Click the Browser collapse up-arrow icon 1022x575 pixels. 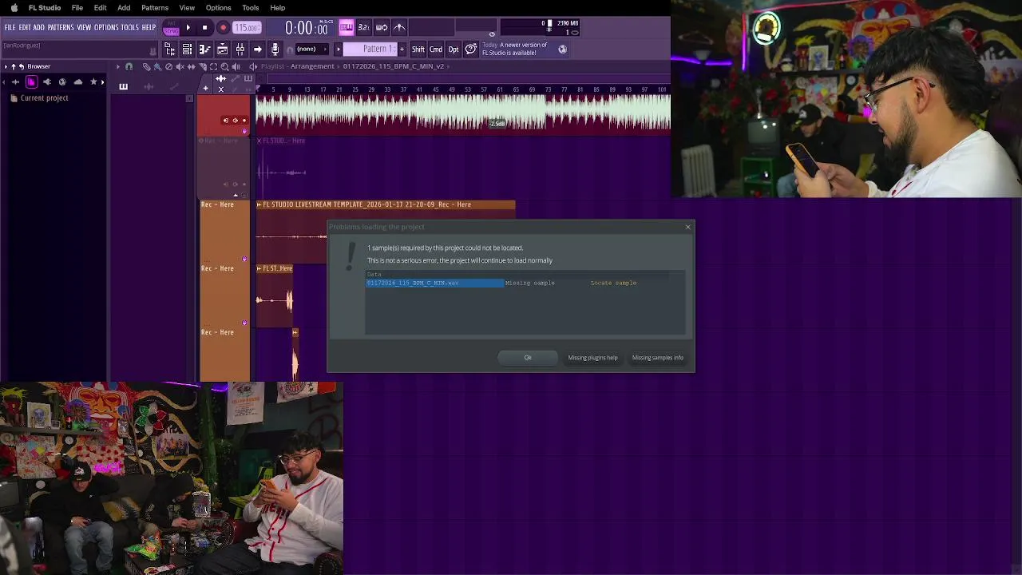pyautogui.click(x=14, y=66)
